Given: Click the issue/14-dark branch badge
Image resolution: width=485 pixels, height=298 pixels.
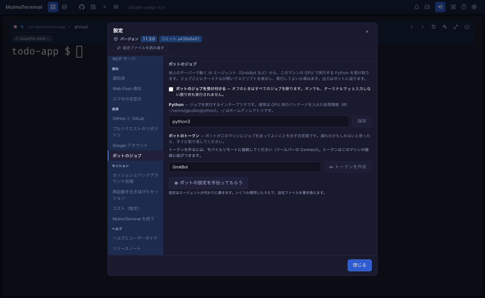Looking at the screenshot, I should pyautogui.click(x=33, y=38).
